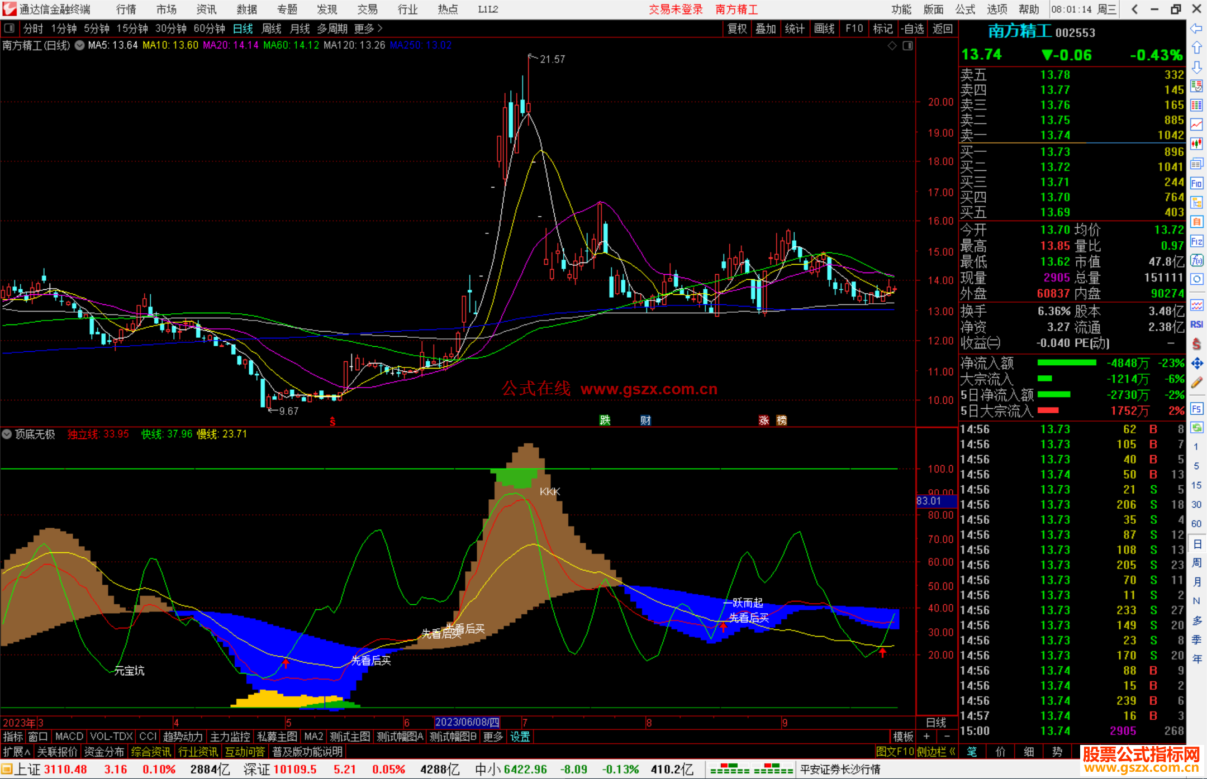Image resolution: width=1207 pixels, height=779 pixels.
Task: Open the candlestick chart icon in sidebar
Action: [1196, 144]
